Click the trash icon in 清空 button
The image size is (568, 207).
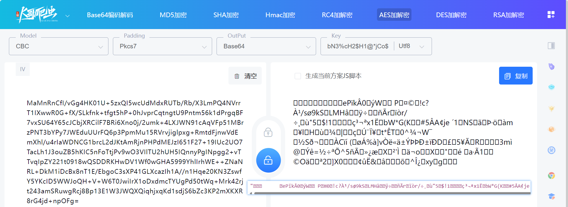click(x=237, y=76)
